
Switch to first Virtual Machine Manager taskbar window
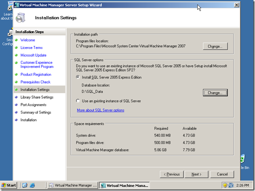[x=73, y=185]
